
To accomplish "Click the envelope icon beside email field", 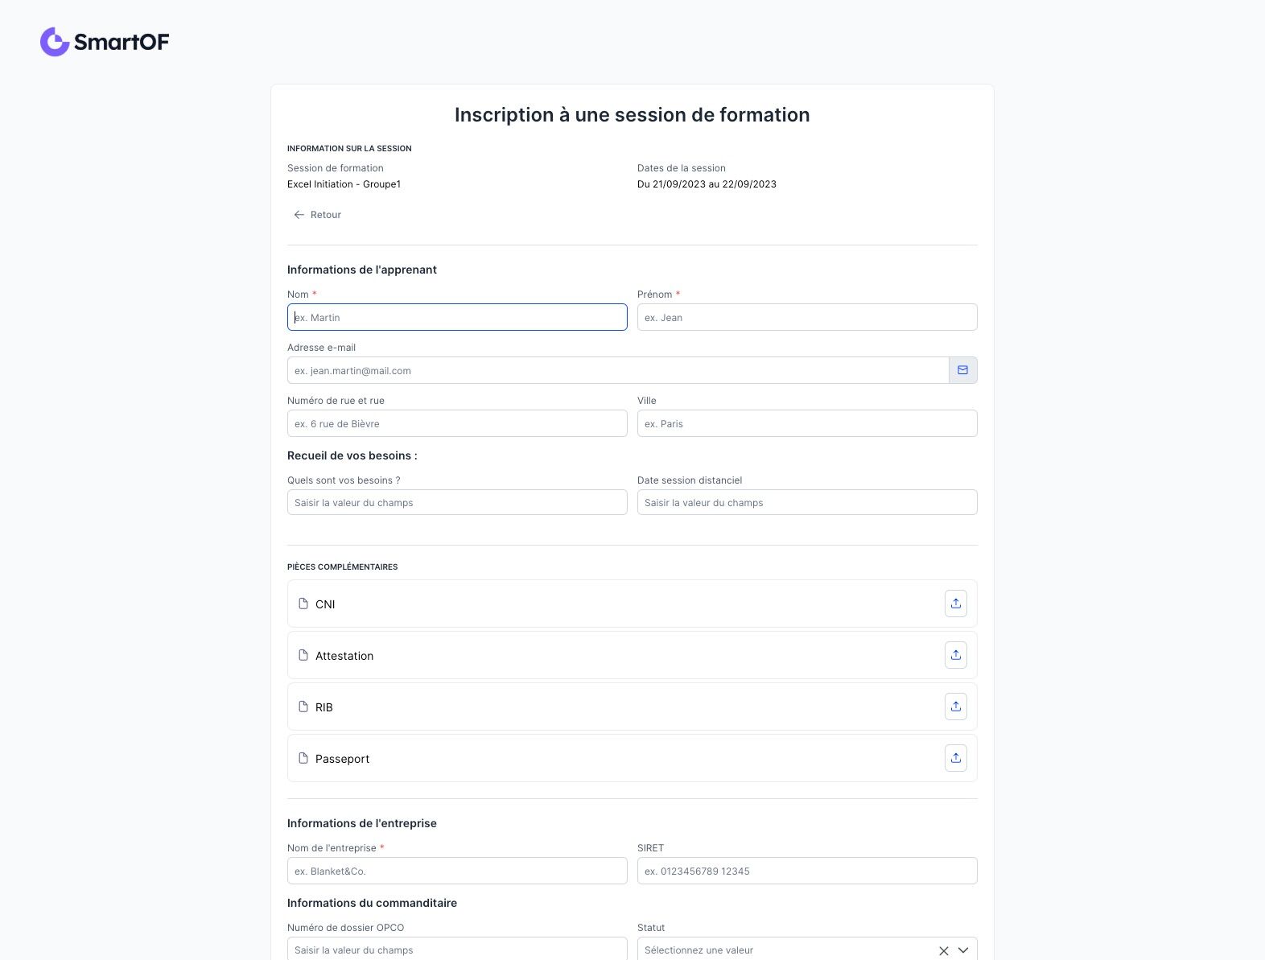I will pyautogui.click(x=962, y=370).
